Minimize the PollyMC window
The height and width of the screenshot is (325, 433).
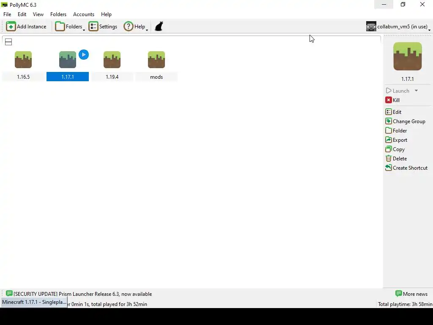pyautogui.click(x=384, y=4)
